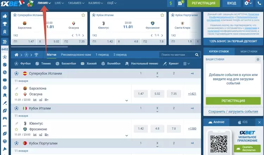Screen dimensions: 264x155
Task: Select odds 1.47 in Барселона match row
Action: (141, 94)
